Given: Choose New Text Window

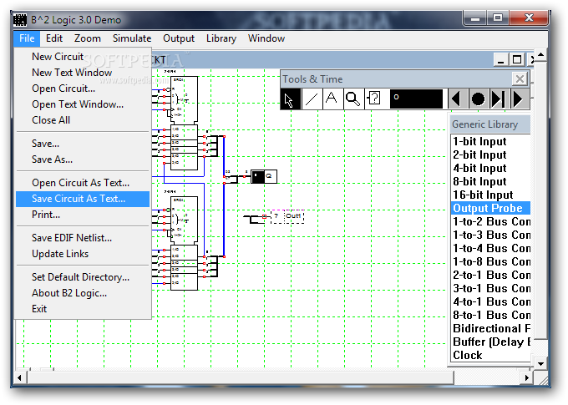Looking at the screenshot, I should click(83, 73).
